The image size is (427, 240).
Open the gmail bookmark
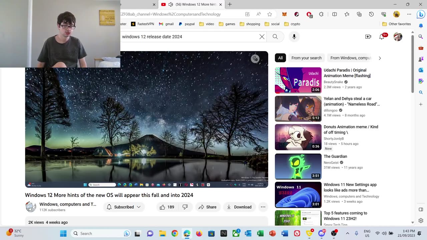(166, 24)
